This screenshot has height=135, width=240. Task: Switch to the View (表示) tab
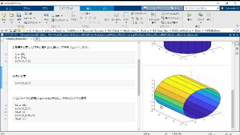(105, 8)
